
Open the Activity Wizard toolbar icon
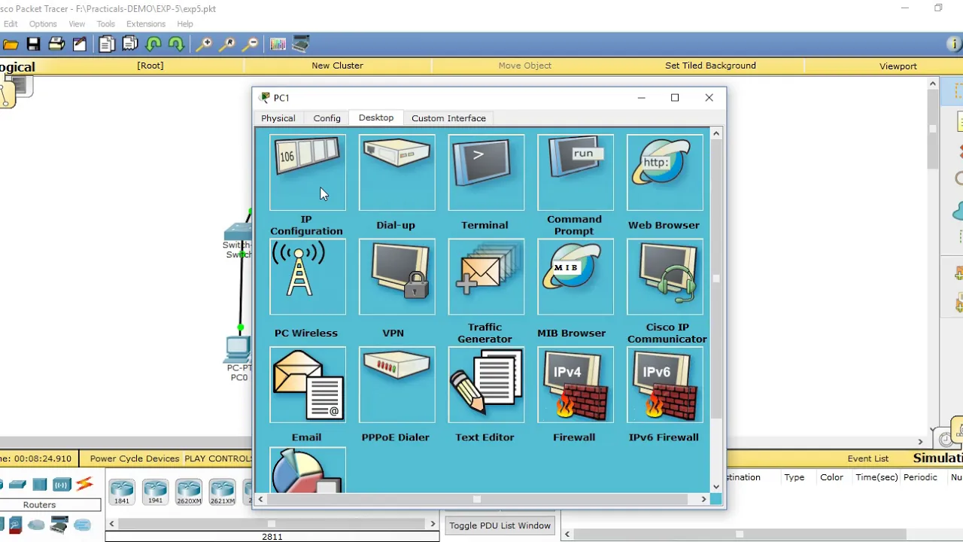coord(80,44)
